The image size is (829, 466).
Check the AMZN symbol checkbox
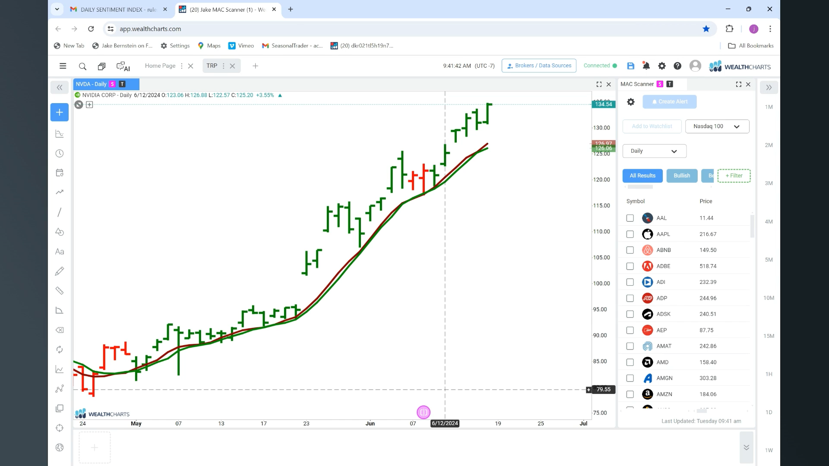tap(630, 394)
